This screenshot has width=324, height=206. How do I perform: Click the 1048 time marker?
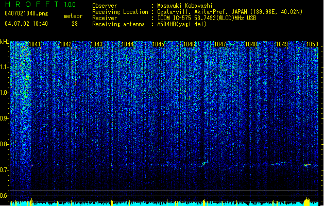[x=251, y=44]
